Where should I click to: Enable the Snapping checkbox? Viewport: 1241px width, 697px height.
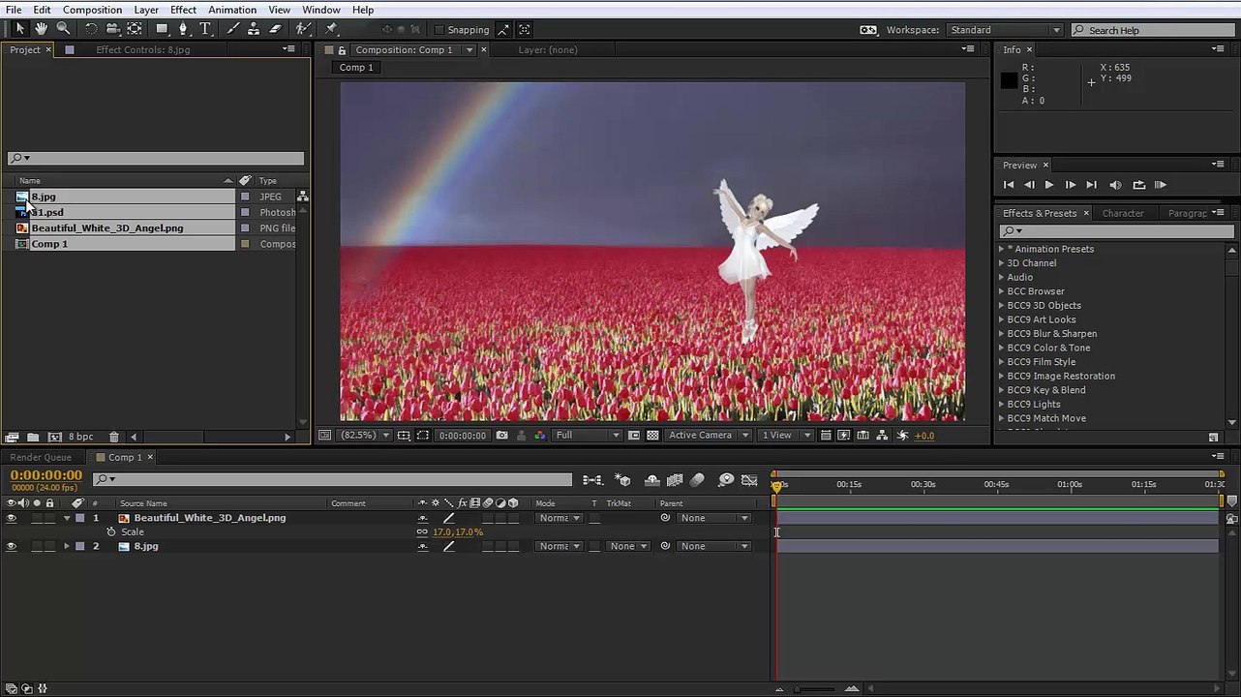tap(439, 30)
